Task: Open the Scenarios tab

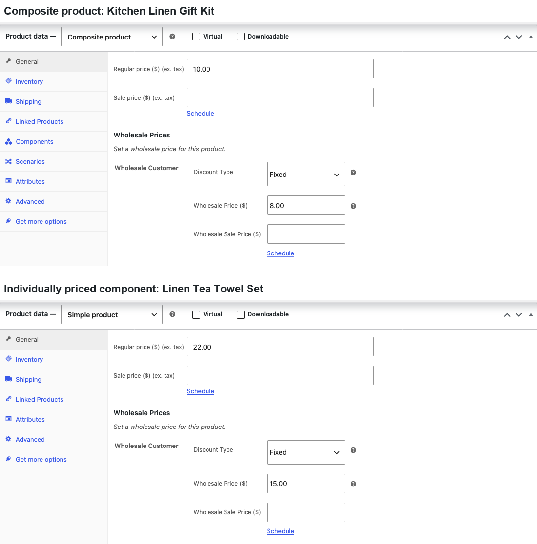Action: pyautogui.click(x=54, y=162)
